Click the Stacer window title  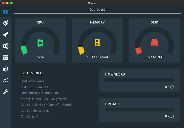[92, 3]
